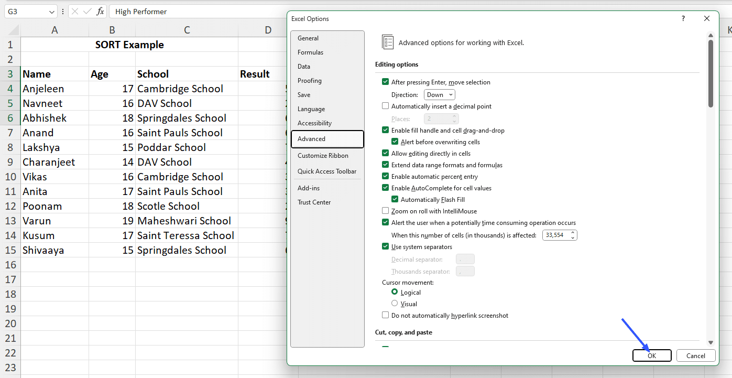Toggle Alert the user on time consuming operation
This screenshot has width=732, height=378.
point(386,223)
